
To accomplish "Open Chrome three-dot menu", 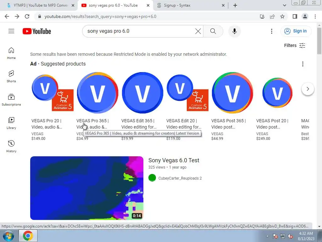I will point(315,16).
